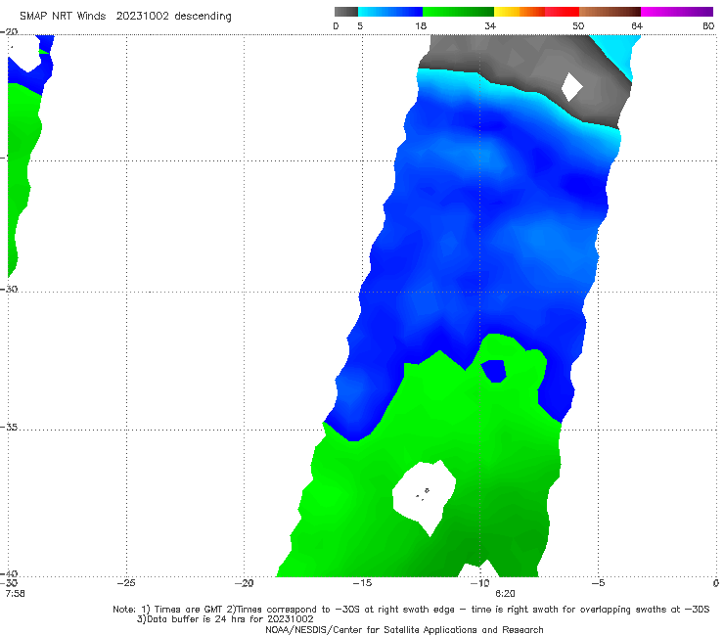Click the NOAA/NESDIS Center for Satellite Applications credit

point(404,629)
